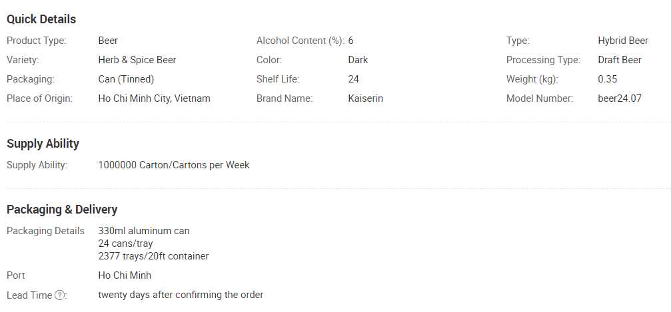Viewport: 671px width, 312px height.
Task: Click the Can (Tinned) packaging value
Action: point(126,79)
